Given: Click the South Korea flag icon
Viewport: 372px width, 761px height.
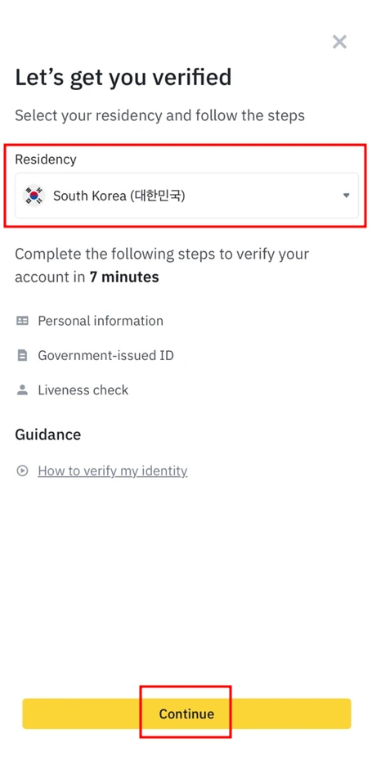Looking at the screenshot, I should [x=34, y=196].
